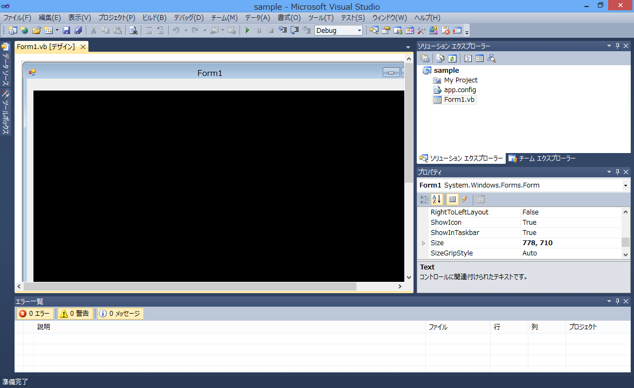Expand the Size property row
This screenshot has width=634, height=388.
pyautogui.click(x=423, y=243)
